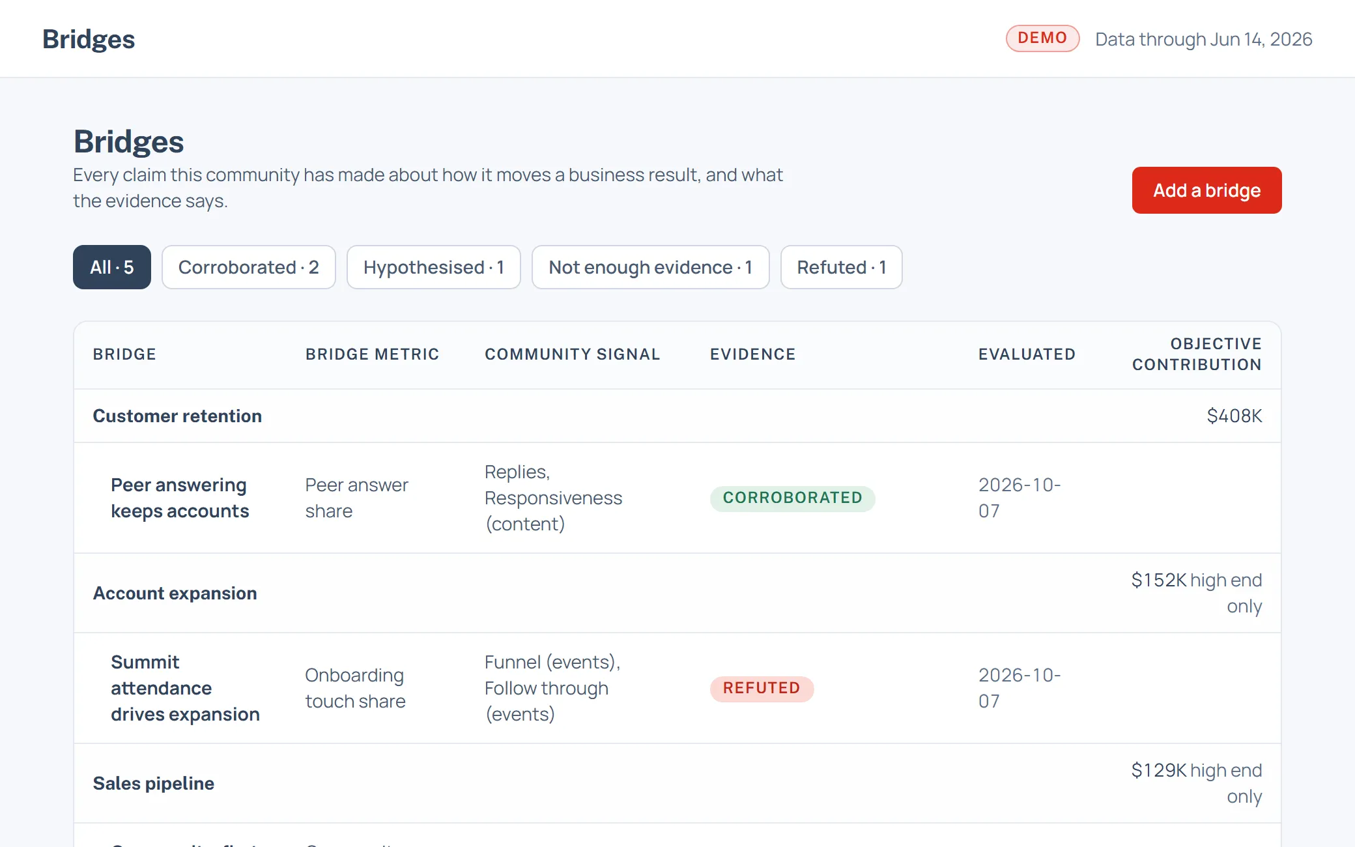Click the Bridge Metric column header

[x=372, y=354]
